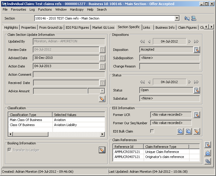The height and width of the screenshot is (176, 216).
Task: Click Classification scrollbar left arrow
Action: (11, 134)
